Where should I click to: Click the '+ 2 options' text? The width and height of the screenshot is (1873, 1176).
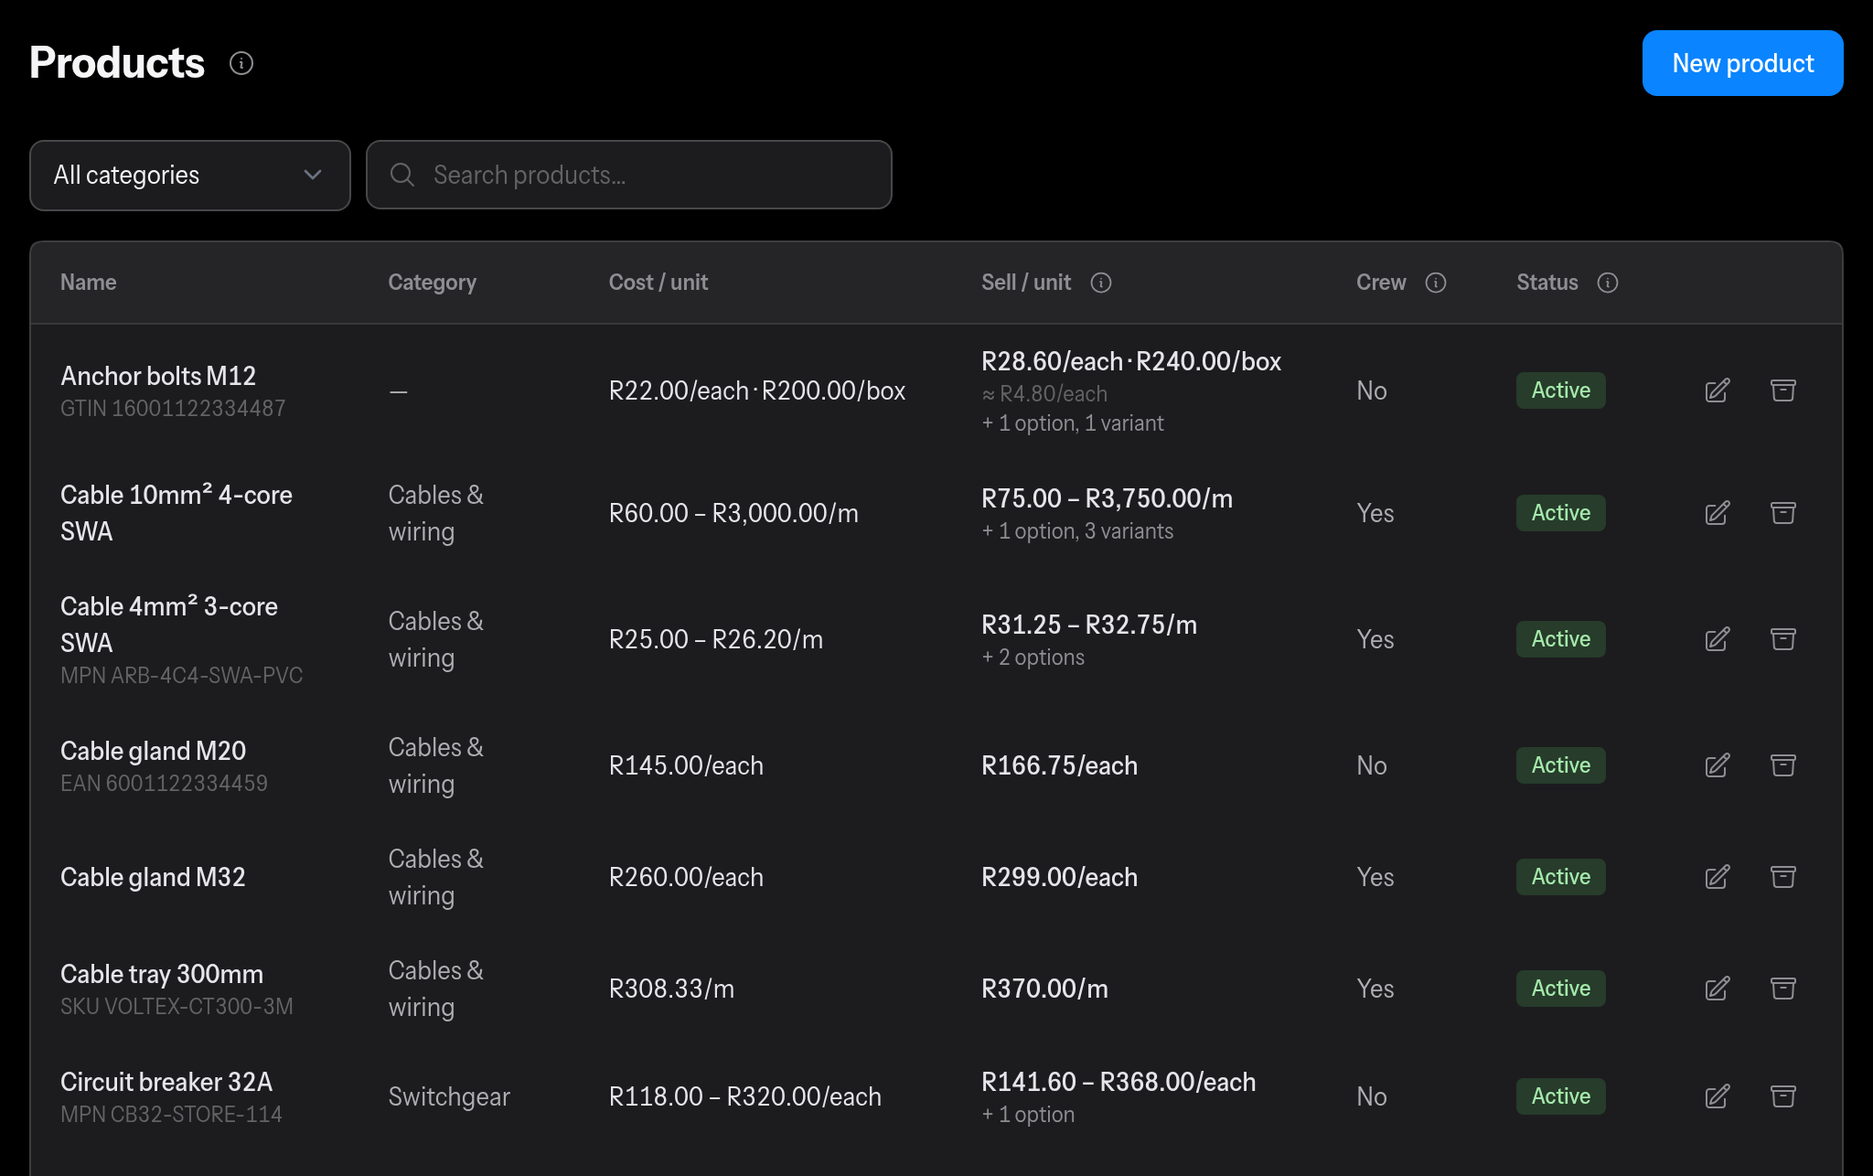pyautogui.click(x=1033, y=657)
